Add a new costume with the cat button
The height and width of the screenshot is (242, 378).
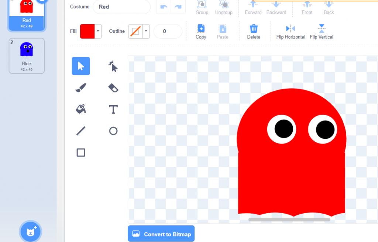pos(30,231)
